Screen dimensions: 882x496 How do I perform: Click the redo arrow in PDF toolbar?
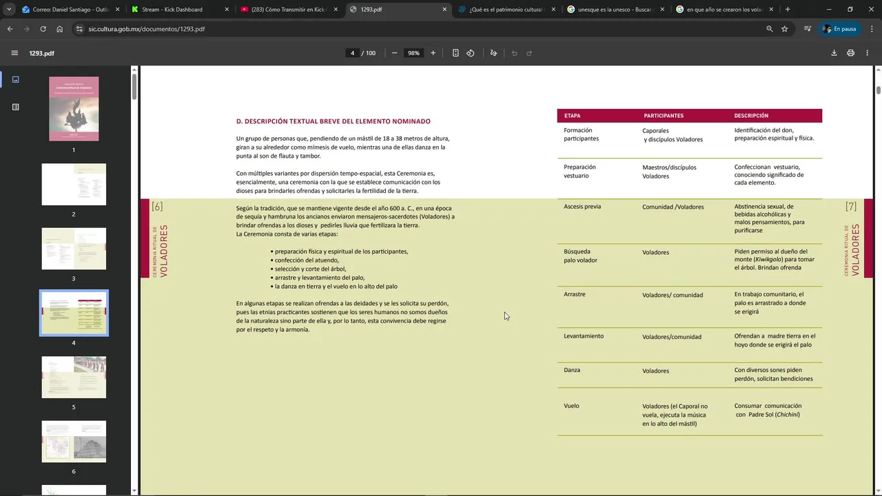click(x=529, y=53)
